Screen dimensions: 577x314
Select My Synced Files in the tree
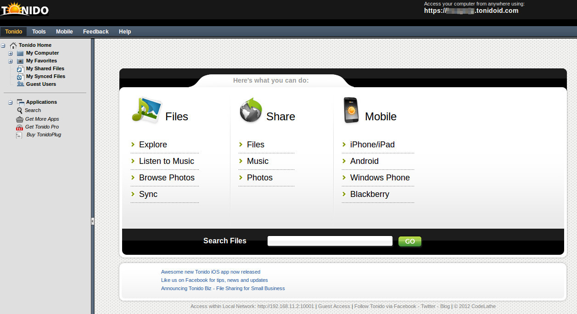[x=45, y=77]
